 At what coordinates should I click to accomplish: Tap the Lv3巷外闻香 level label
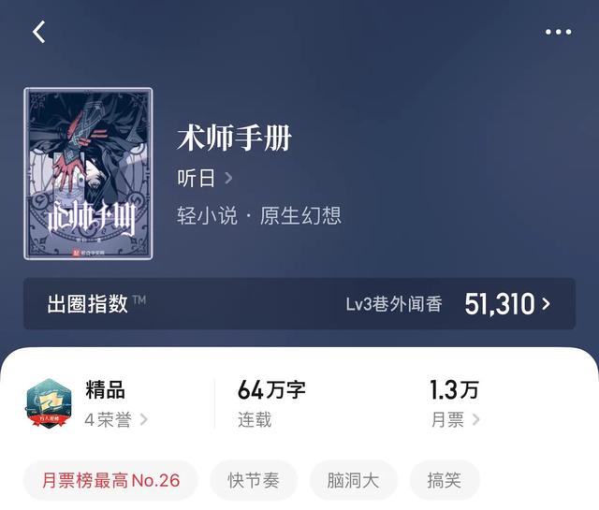[x=394, y=304]
